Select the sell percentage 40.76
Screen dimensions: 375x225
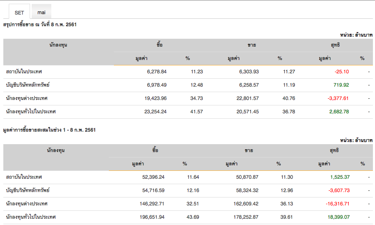pyautogui.click(x=289, y=98)
